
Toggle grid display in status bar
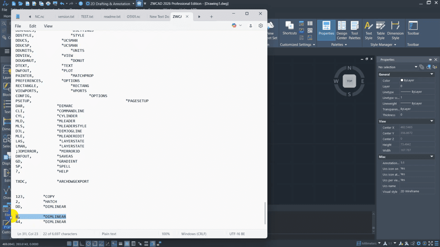point(69,244)
